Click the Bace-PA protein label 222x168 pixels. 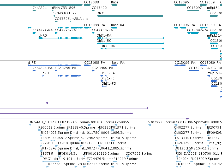pos(118,63)
